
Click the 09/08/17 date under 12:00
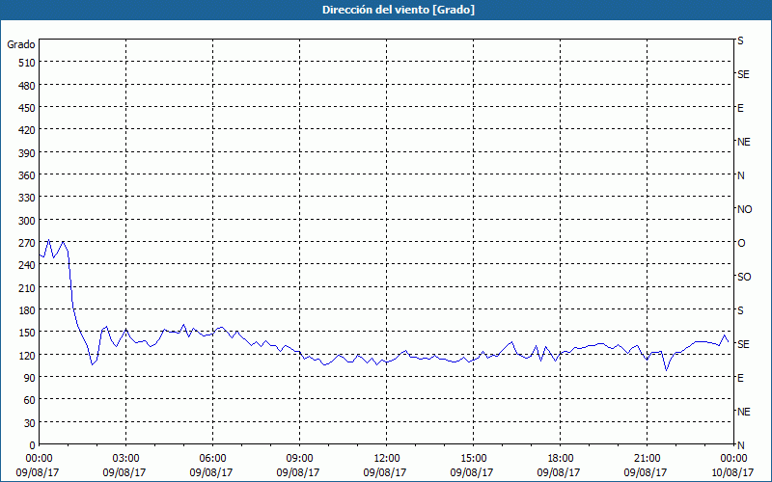(x=385, y=472)
